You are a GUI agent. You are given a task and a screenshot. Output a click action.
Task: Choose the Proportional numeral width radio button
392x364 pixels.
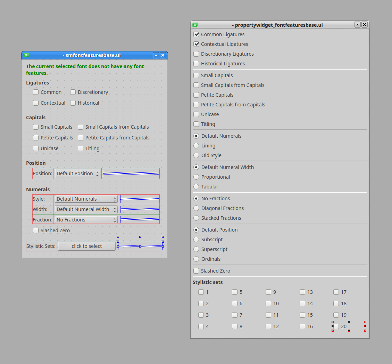click(x=197, y=177)
